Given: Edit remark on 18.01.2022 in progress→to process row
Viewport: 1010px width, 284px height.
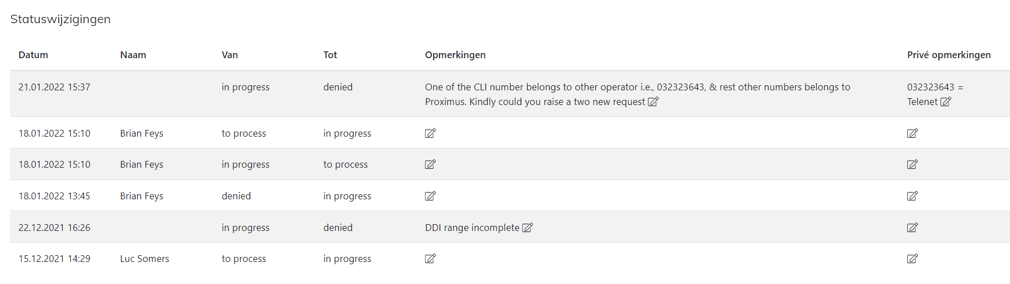Looking at the screenshot, I should click(x=430, y=164).
